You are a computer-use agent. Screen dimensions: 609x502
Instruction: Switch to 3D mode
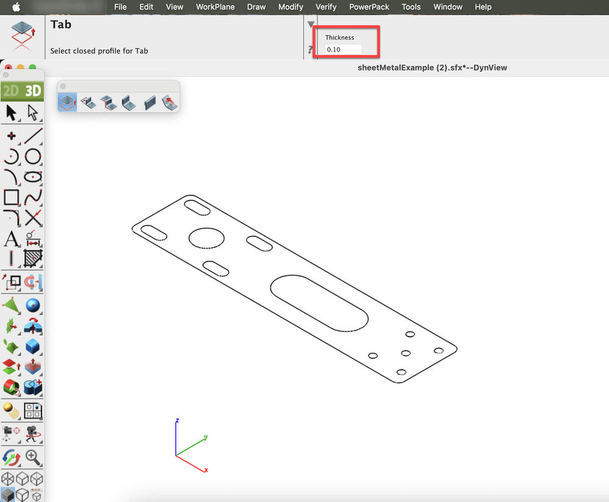point(33,91)
